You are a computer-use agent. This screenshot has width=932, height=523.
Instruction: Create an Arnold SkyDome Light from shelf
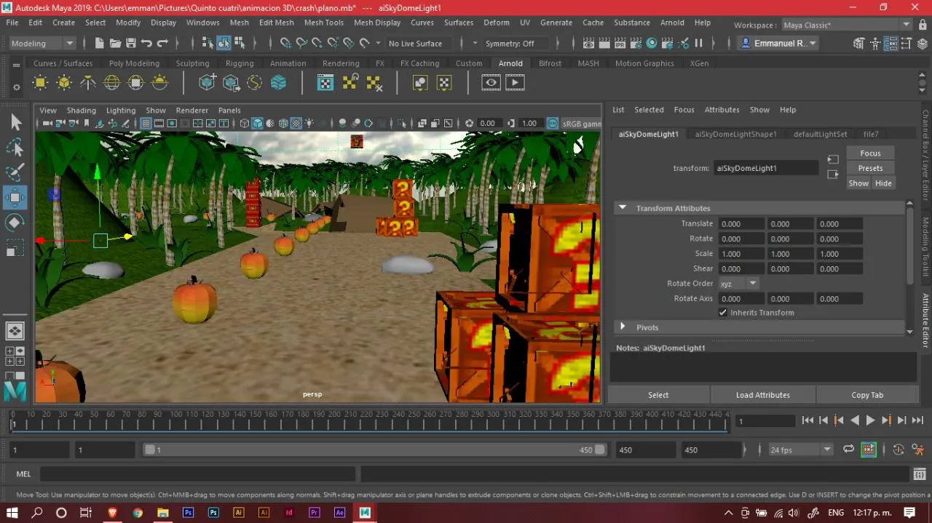[x=112, y=83]
